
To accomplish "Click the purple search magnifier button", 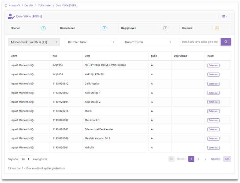I will [x=226, y=42].
